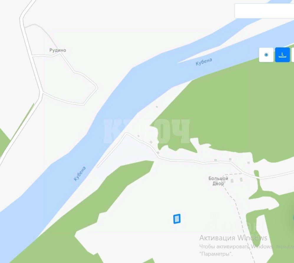Image resolution: width=294 pixels, height=263 pixels.
Task: Click the building marker right of the Большой Двор label
Action: pos(232,181)
